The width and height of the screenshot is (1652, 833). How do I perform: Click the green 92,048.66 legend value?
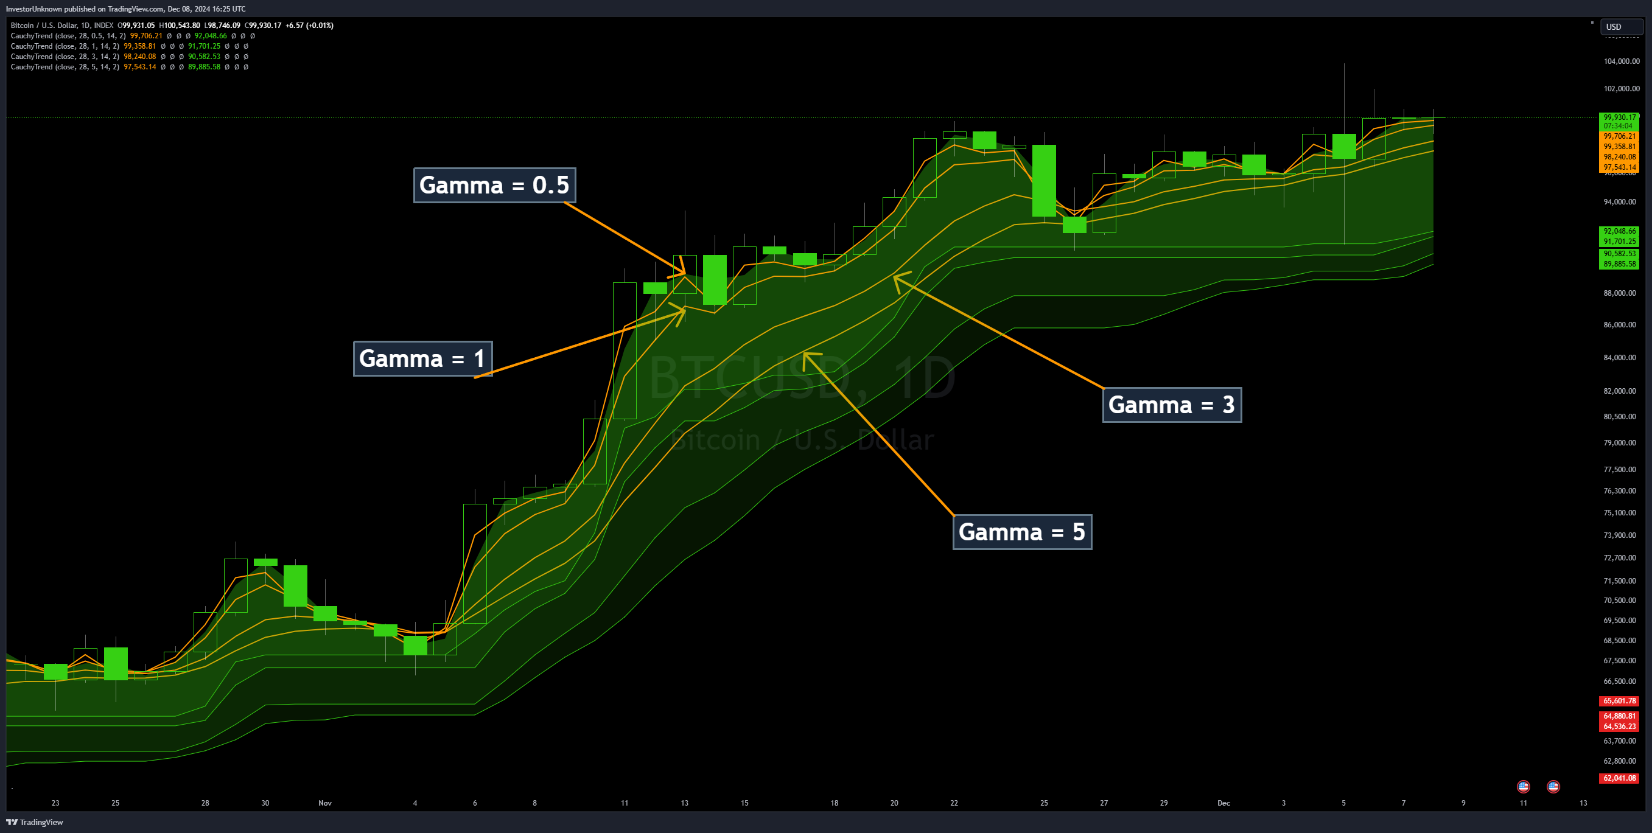point(211,36)
